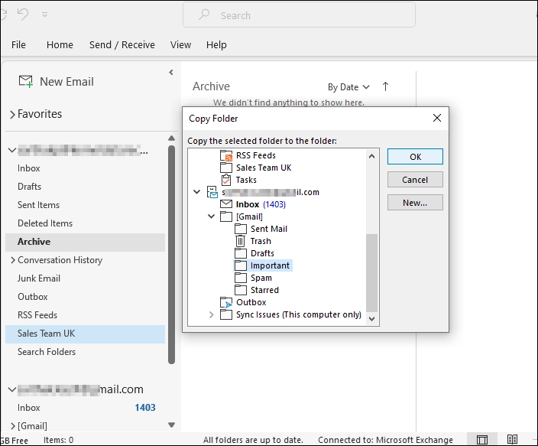538x446 pixels.
Task: Click OK in Copy Folder dialog
Action: coord(415,157)
